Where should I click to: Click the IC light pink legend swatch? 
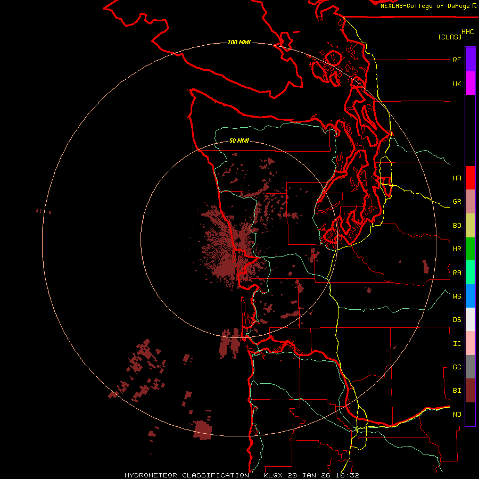point(470,343)
